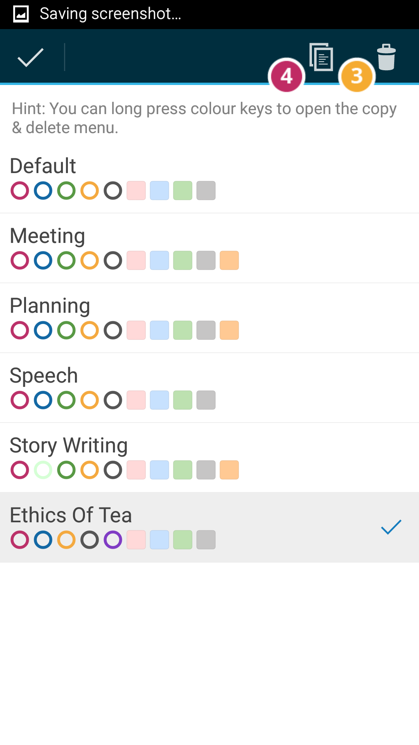Tap the orange square swatch in Meeting

(229, 260)
